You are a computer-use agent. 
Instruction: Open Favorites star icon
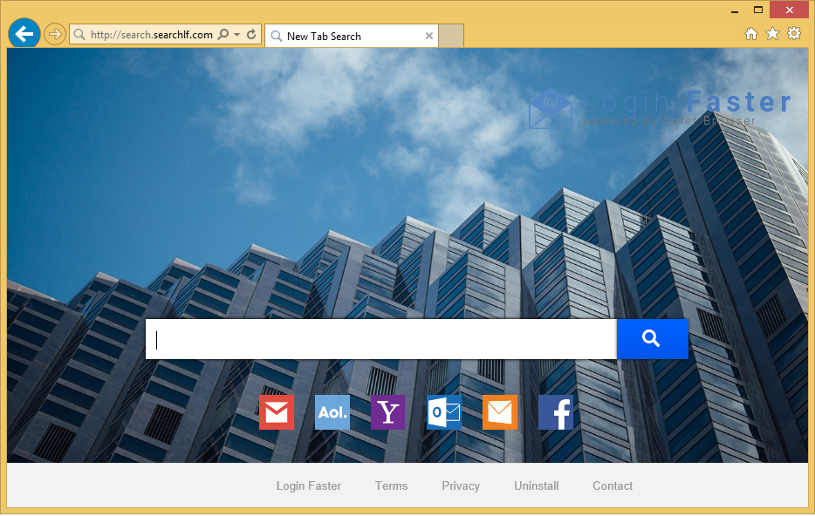point(772,34)
